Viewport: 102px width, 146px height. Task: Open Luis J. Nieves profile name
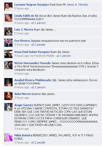pos(24,30)
